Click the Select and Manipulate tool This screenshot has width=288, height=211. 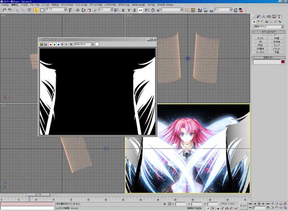[x=95, y=10]
